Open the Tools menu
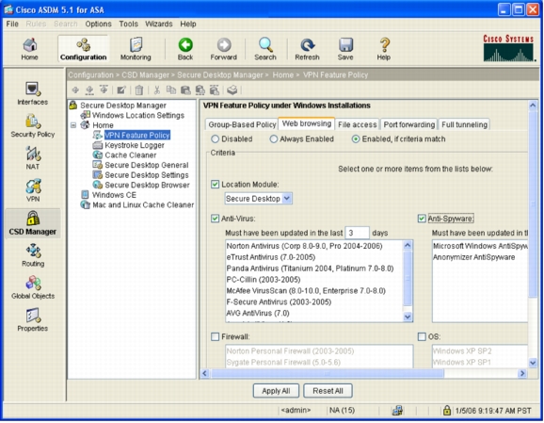The image size is (544, 423). point(128,24)
